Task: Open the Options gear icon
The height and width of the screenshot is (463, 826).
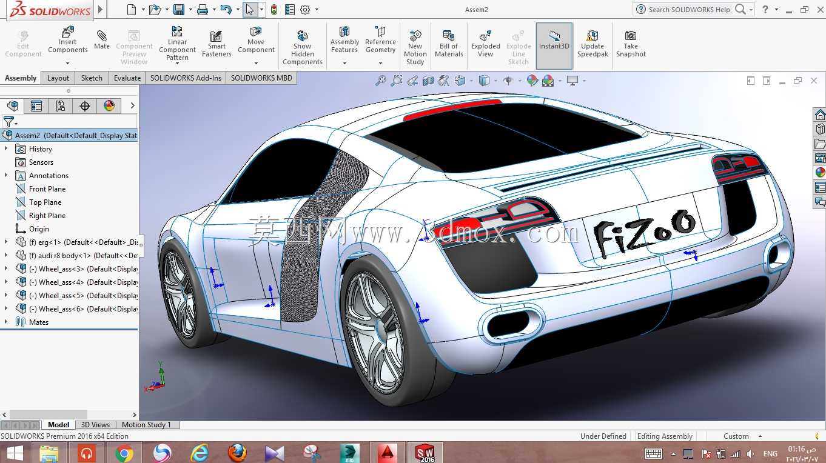Action: pos(305,10)
